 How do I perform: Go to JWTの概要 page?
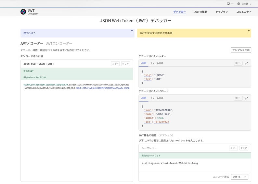tap(200, 12)
